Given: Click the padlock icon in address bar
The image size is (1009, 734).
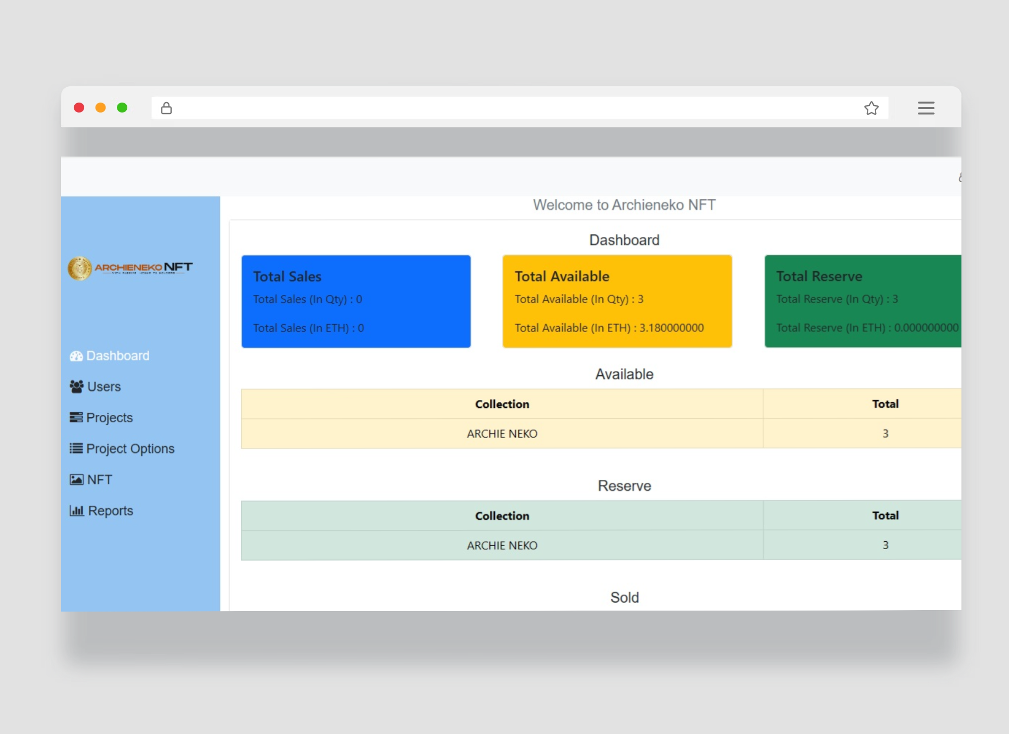Looking at the screenshot, I should (x=166, y=108).
